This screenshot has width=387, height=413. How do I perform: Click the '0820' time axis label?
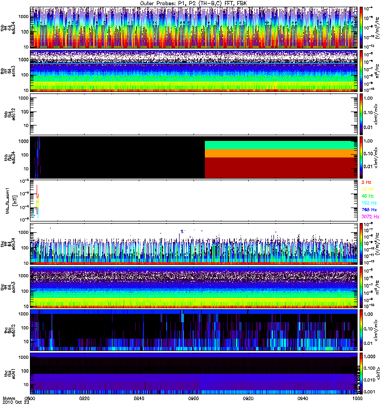tap(85, 399)
